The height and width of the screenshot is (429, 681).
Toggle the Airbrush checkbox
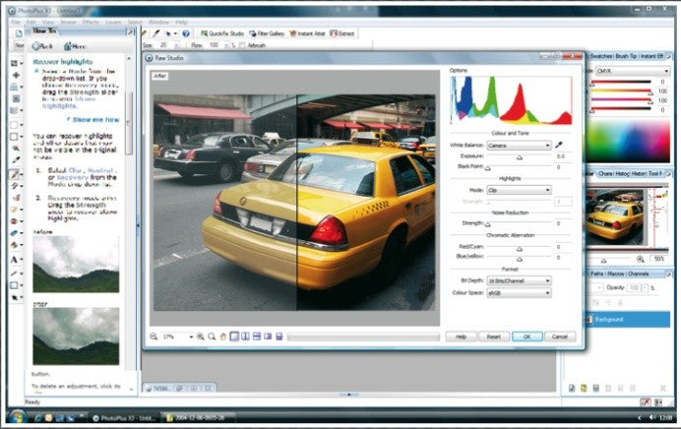pyautogui.click(x=242, y=45)
